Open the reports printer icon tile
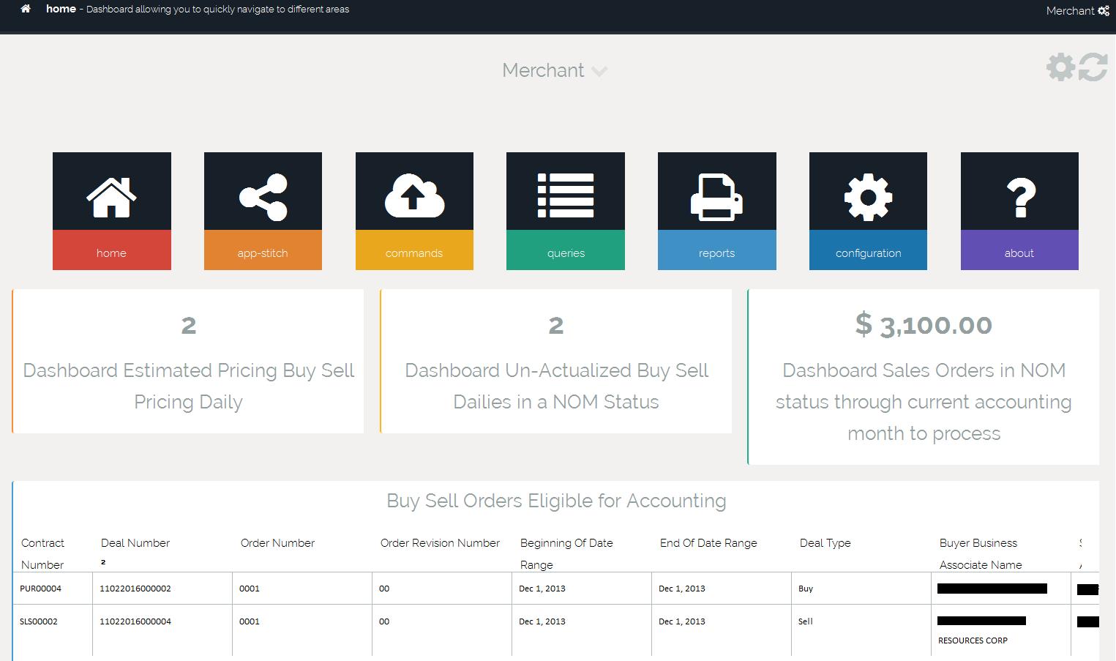Screen dimensions: 1116x661 (716, 196)
